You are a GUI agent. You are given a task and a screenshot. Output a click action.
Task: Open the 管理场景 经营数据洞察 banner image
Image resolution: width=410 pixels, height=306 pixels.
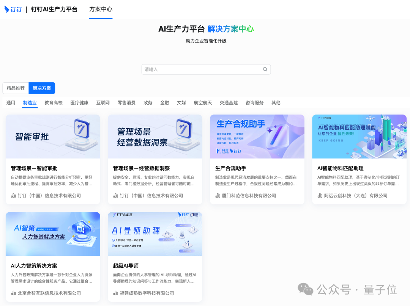tap(155, 137)
